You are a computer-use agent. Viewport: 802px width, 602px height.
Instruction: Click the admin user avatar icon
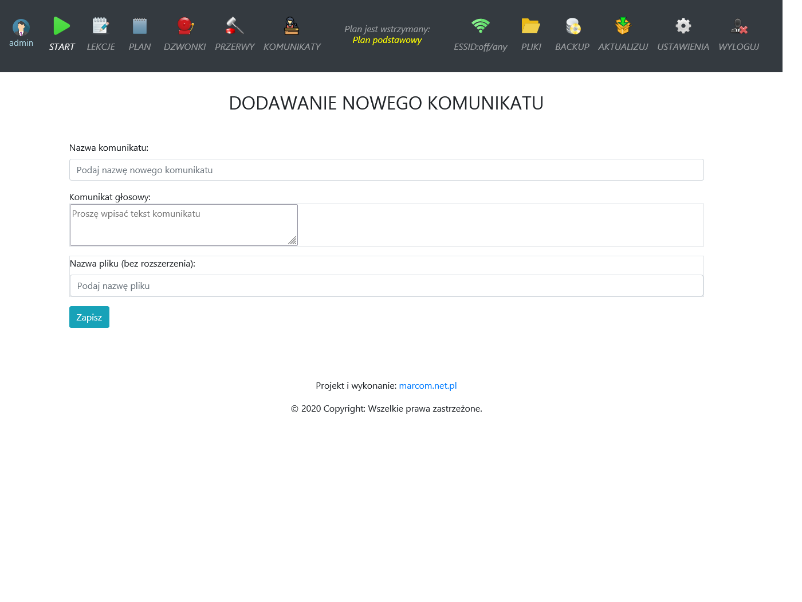pyautogui.click(x=21, y=27)
